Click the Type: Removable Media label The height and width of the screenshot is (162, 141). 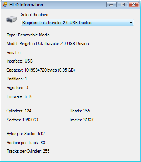point(28,35)
